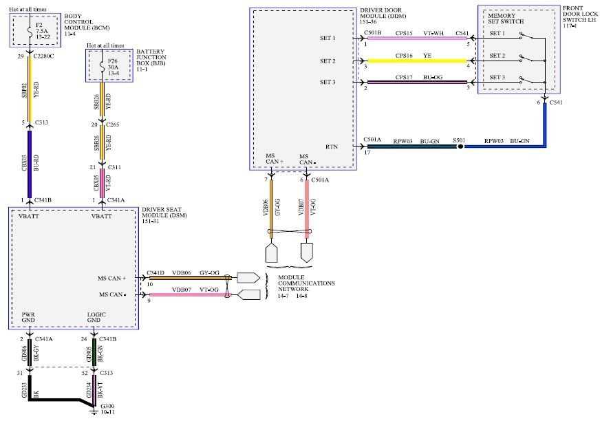Select the SET 3 switch contact in Memory Set Switch
The image size is (611, 421).
click(x=527, y=80)
